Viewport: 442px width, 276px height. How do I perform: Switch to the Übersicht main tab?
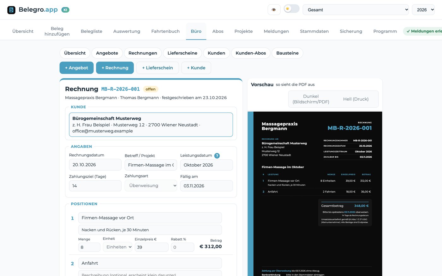click(x=23, y=31)
